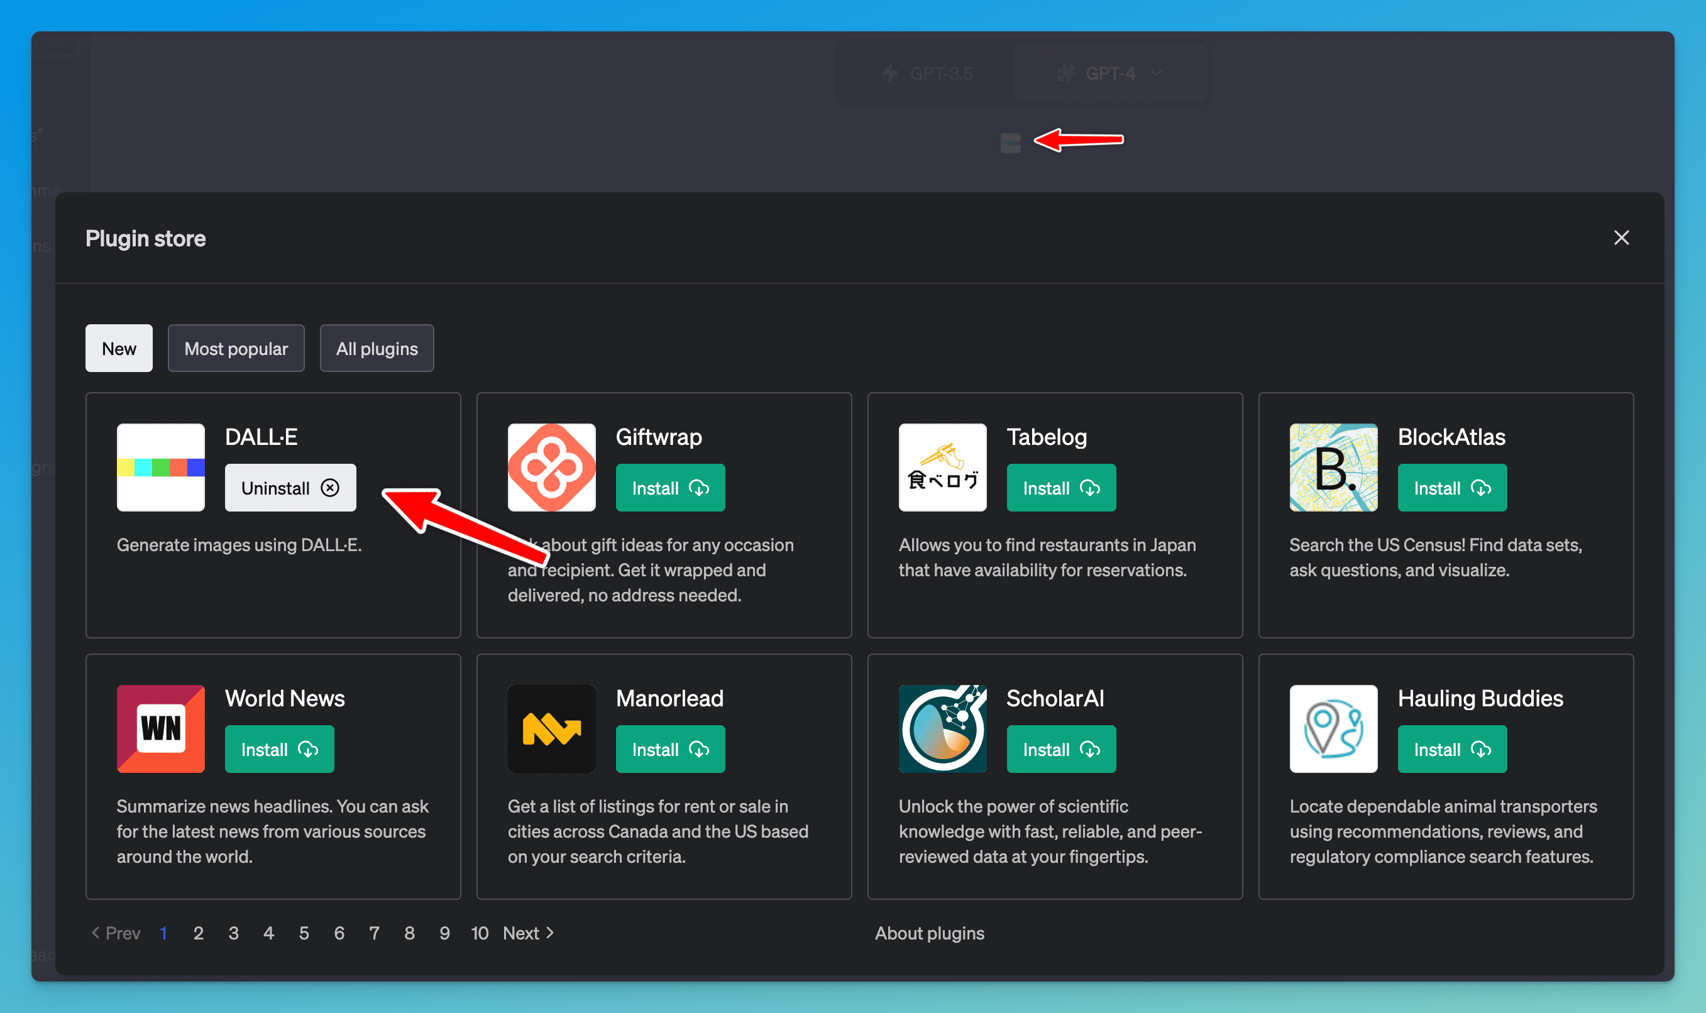Viewport: 1706px width, 1013px height.
Task: Select the GPT-3.5 model option
Action: (927, 73)
